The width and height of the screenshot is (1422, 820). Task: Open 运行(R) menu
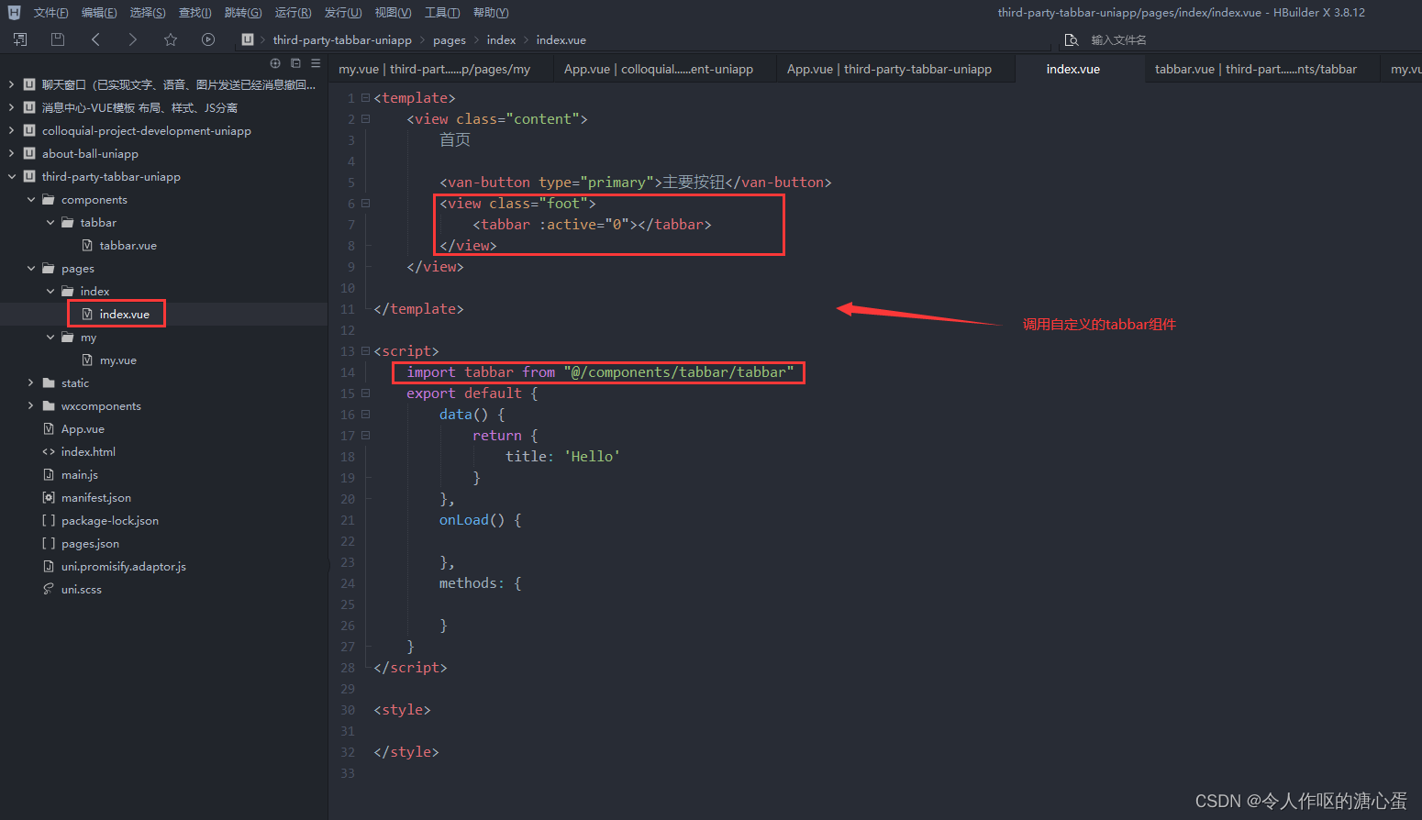[293, 13]
